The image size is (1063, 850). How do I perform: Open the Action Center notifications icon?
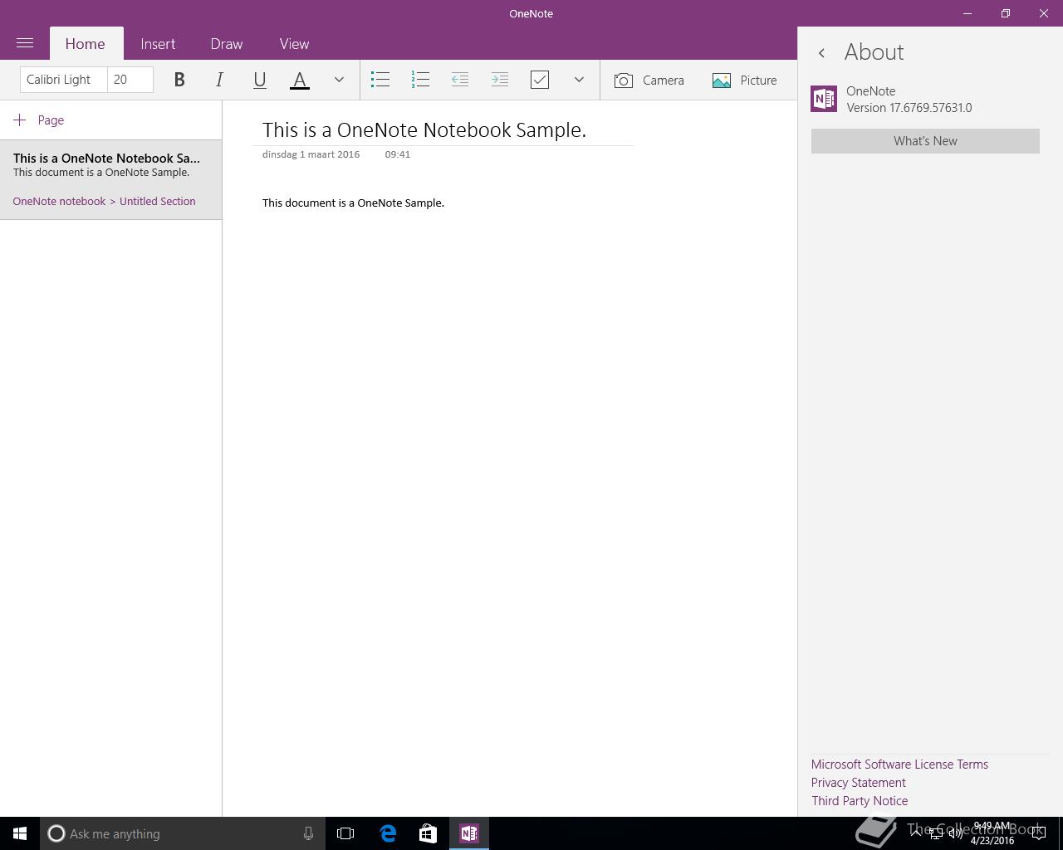[x=1038, y=833]
